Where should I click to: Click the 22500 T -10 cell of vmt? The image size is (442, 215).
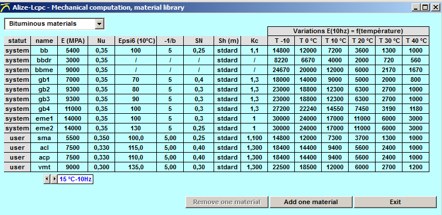pos(281,167)
